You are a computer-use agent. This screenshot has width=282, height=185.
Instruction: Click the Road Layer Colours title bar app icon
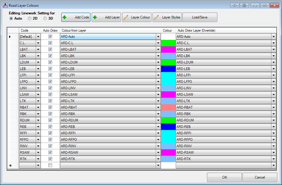tap(5, 5)
